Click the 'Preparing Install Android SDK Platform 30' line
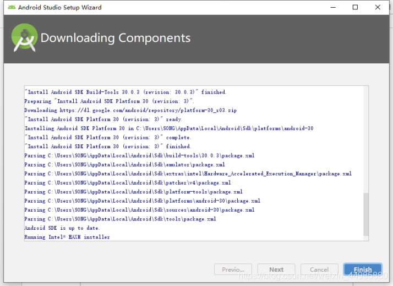393x286 pixels. click(x=109, y=101)
